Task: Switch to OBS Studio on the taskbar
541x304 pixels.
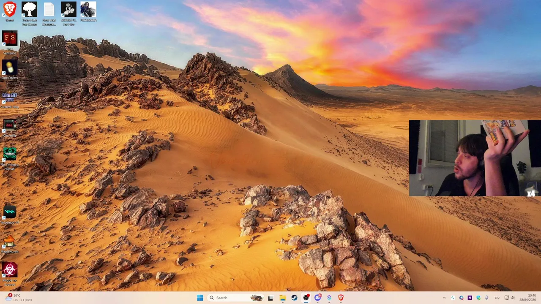Action: tap(306, 298)
